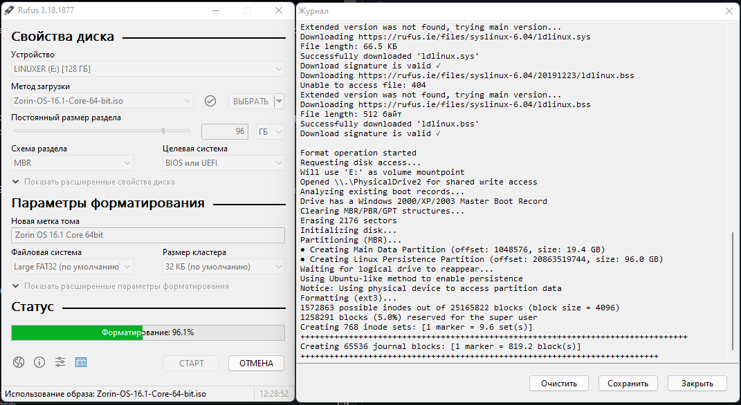Click the Rufus USB drive title icon
The image size is (741, 405).
coord(8,10)
